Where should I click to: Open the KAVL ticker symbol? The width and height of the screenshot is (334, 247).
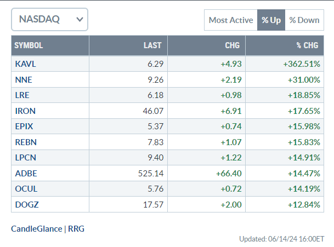[25, 64]
